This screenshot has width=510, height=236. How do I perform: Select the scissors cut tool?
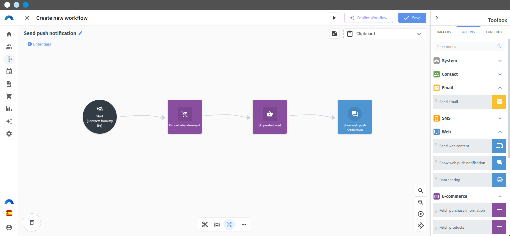[x=205, y=224]
